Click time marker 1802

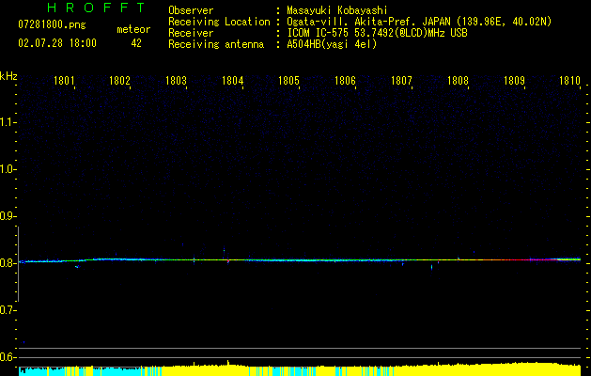click(119, 81)
